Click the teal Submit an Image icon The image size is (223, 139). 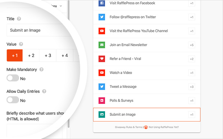coord(102,114)
